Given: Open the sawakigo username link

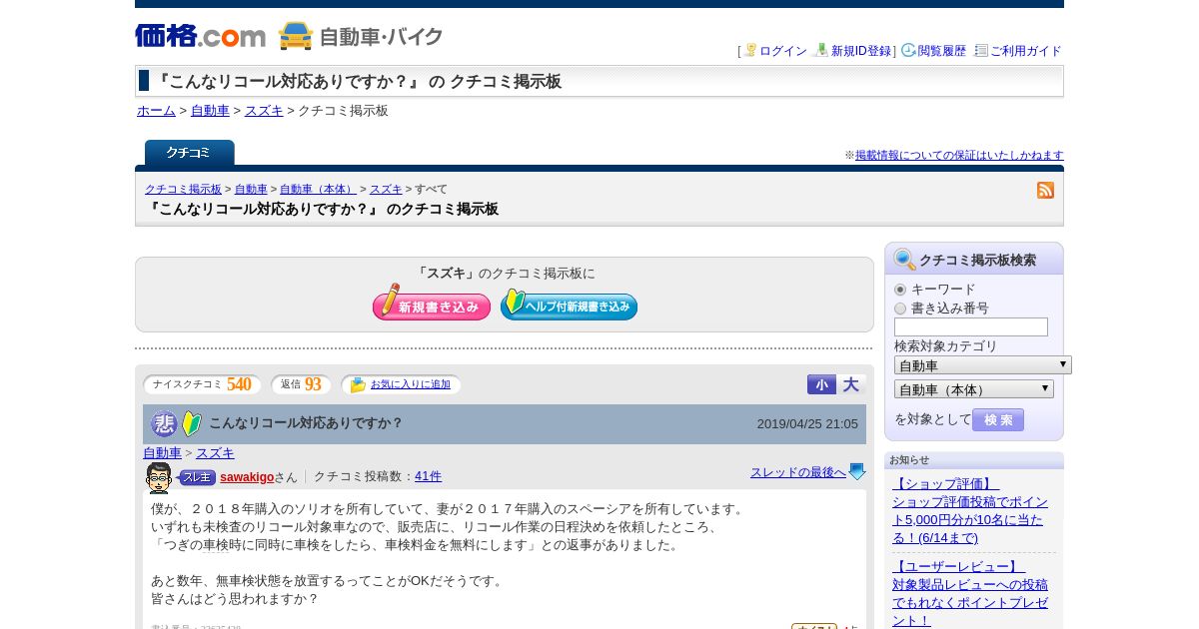Looking at the screenshot, I should click(x=247, y=477).
